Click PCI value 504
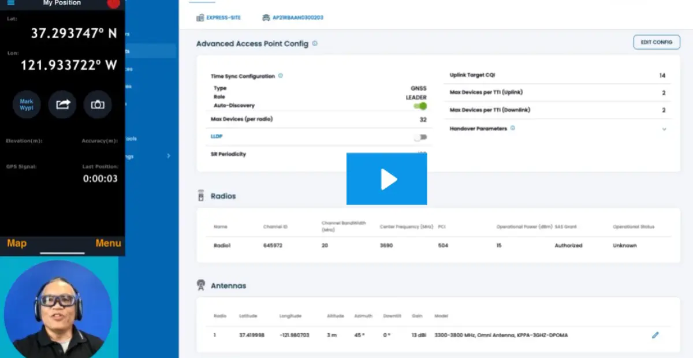 443,245
